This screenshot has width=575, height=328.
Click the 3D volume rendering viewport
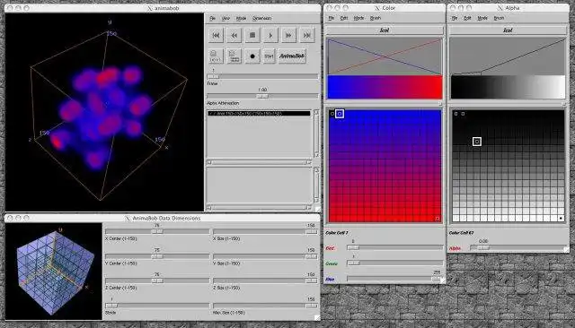pos(104,112)
